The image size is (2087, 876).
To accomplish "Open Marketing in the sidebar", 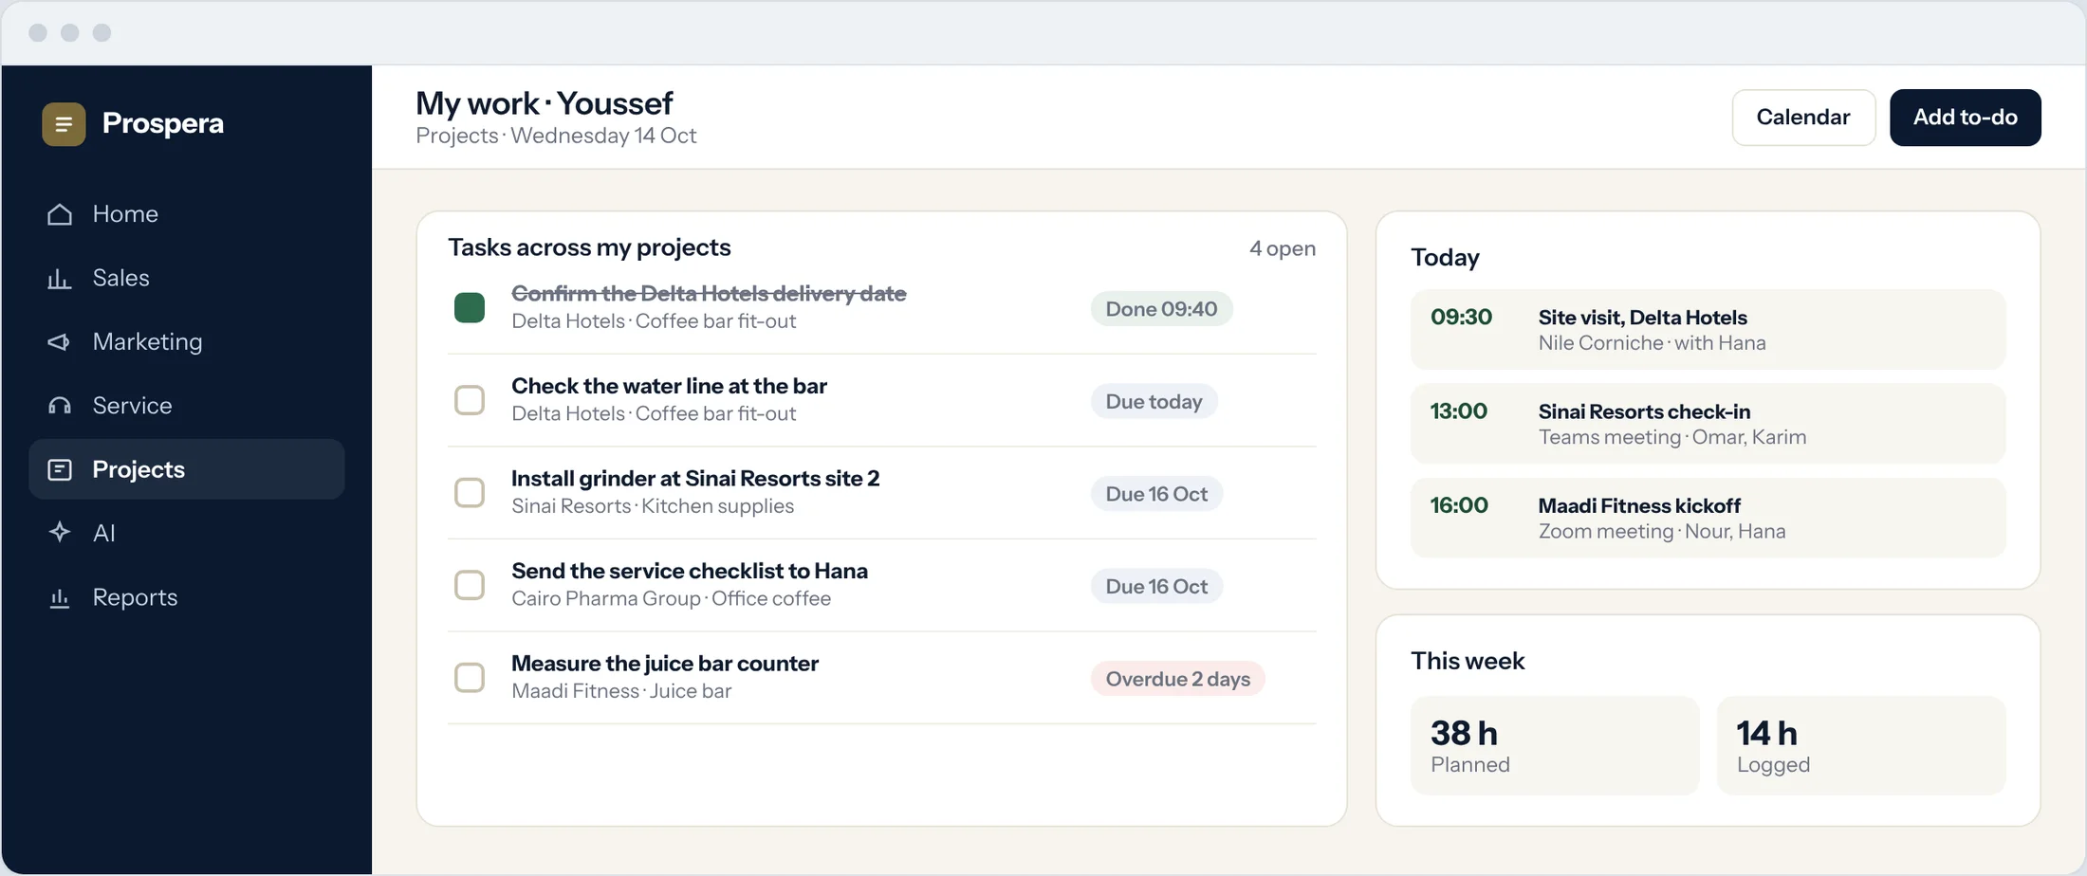I will coord(187,341).
